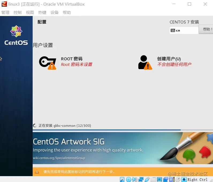Click the display settings status icon
This screenshot has width=213, height=182.
[159, 179]
